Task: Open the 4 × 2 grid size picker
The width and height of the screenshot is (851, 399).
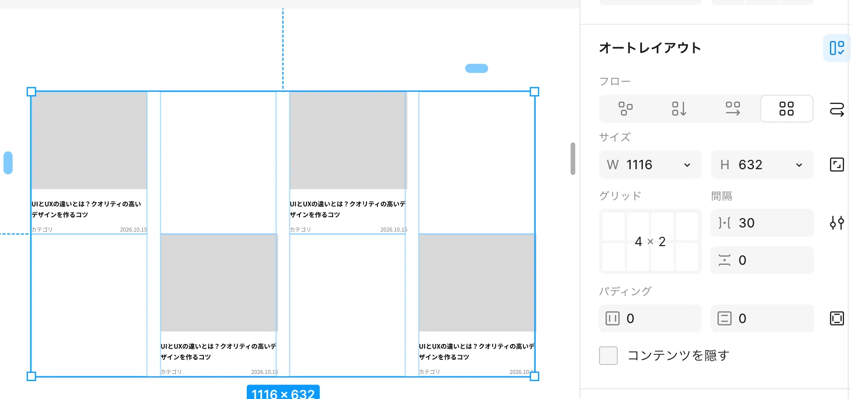Action: 650,241
